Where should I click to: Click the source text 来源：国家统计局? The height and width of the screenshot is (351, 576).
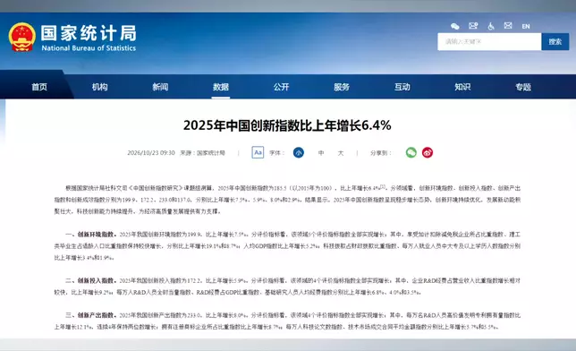point(202,153)
